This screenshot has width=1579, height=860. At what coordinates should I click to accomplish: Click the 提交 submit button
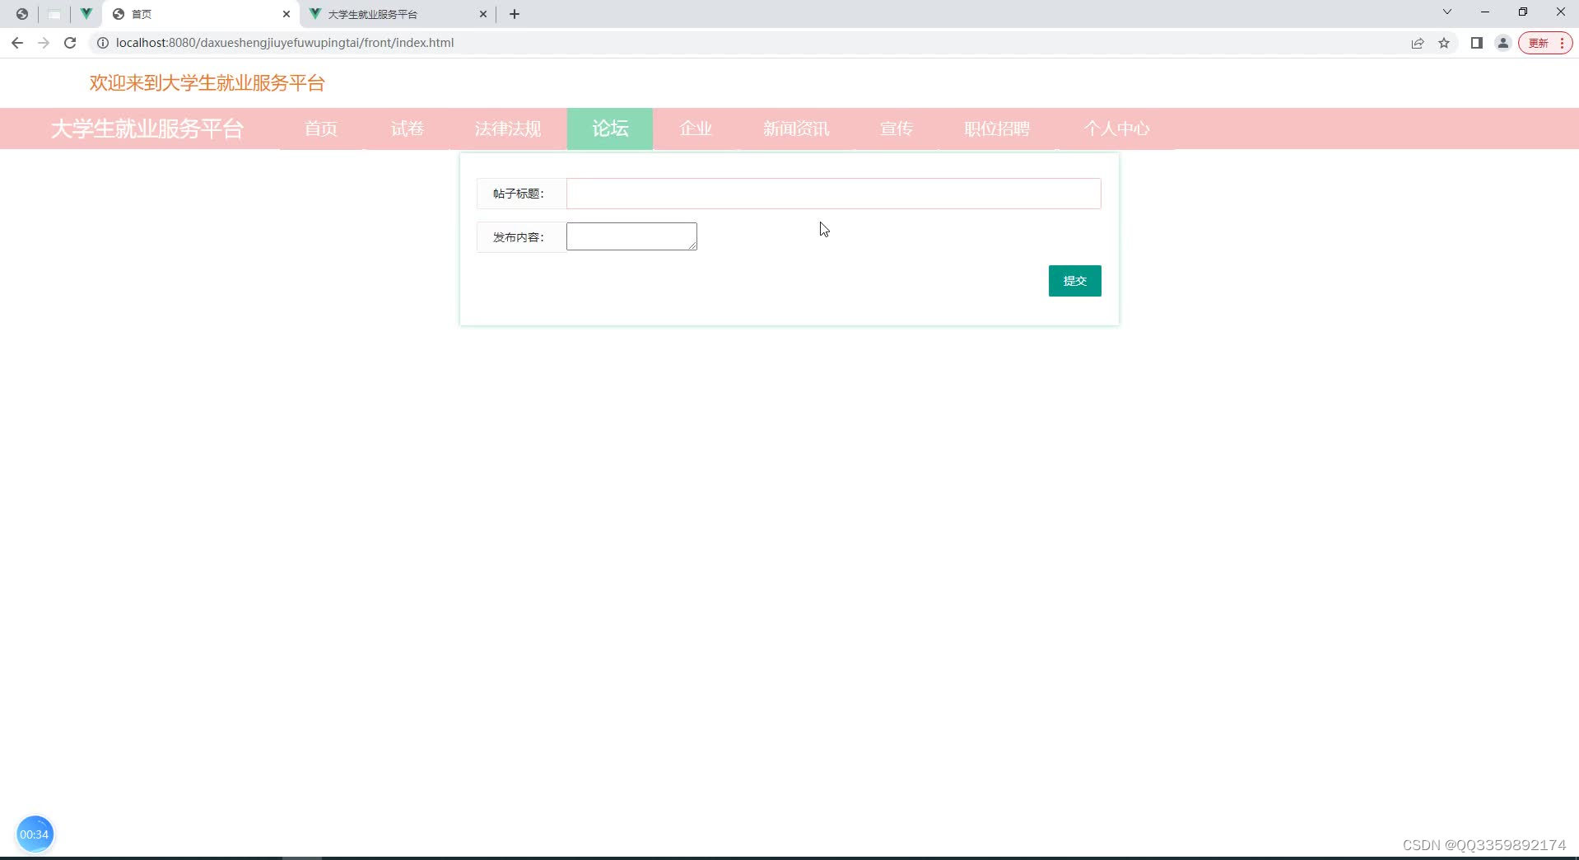(1074, 281)
